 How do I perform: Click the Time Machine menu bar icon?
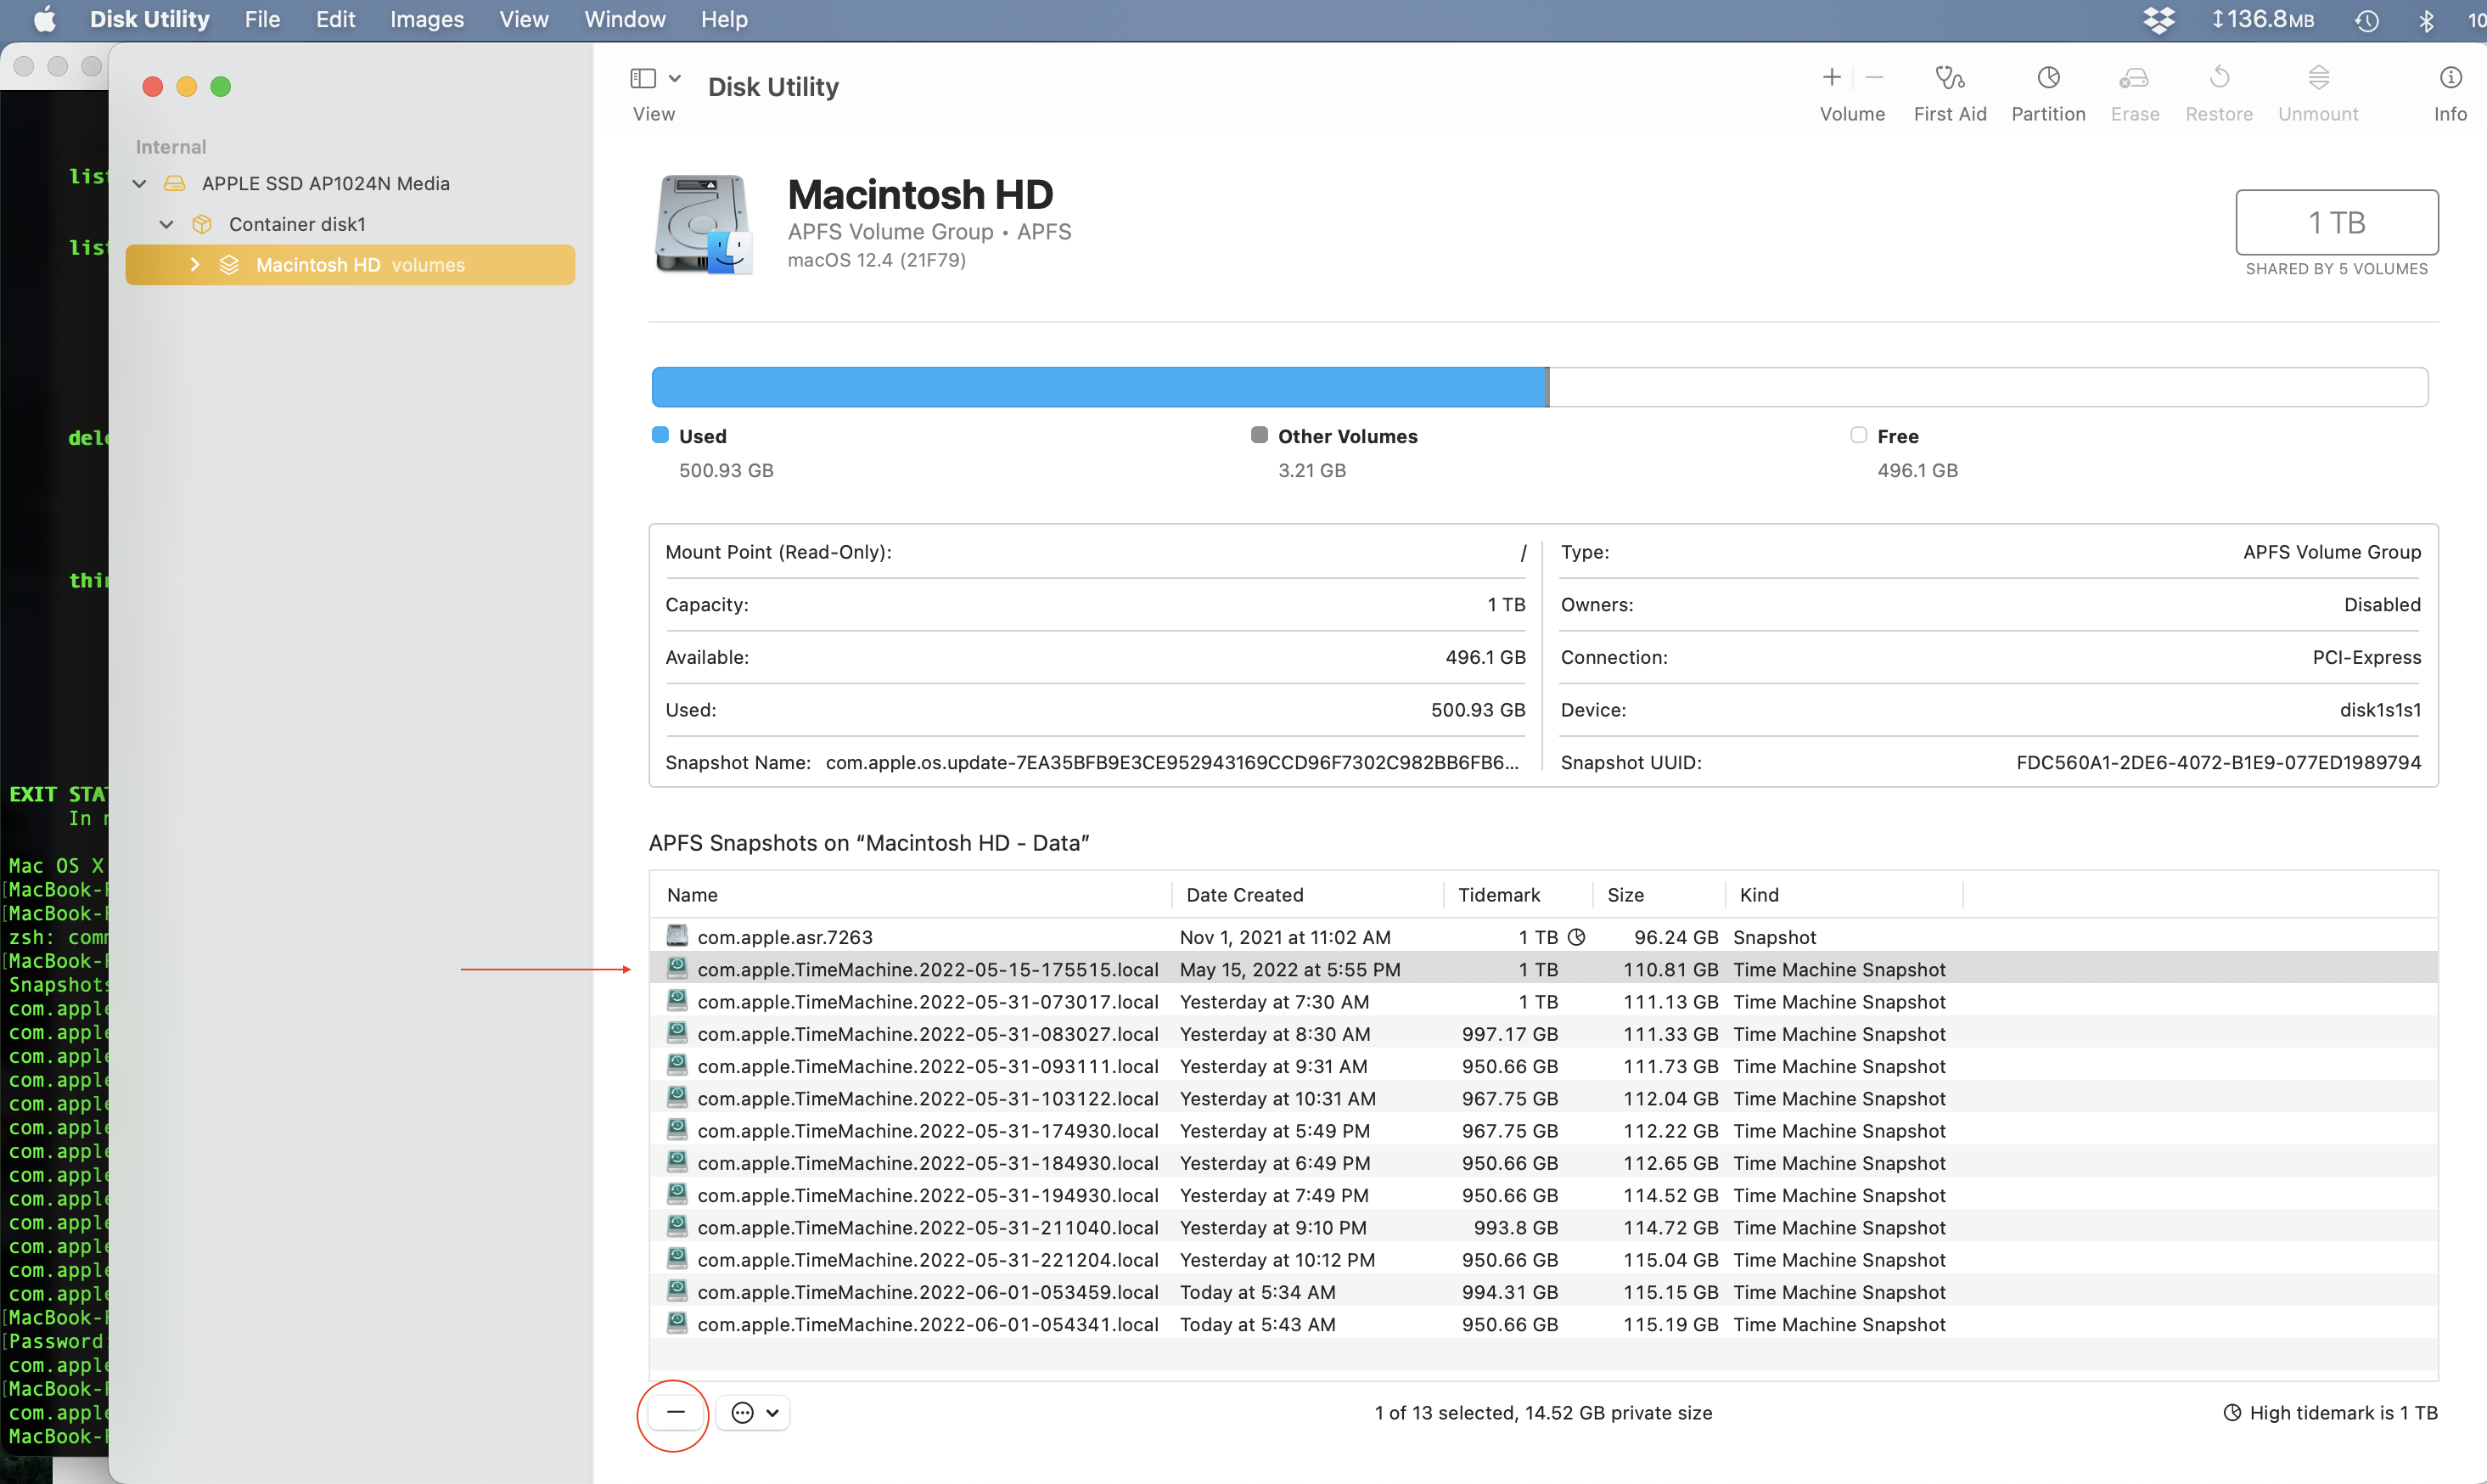click(x=2366, y=20)
